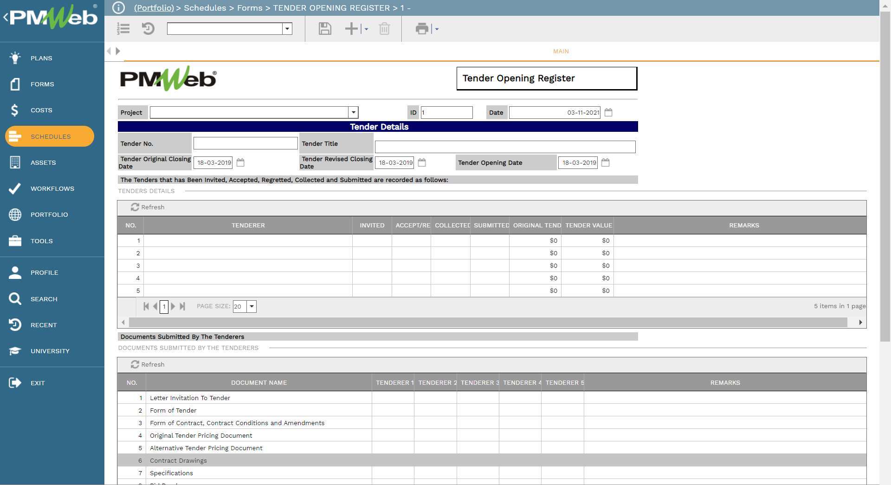The height and width of the screenshot is (485, 891).
Task: Click the ID input field
Action: [446, 112]
